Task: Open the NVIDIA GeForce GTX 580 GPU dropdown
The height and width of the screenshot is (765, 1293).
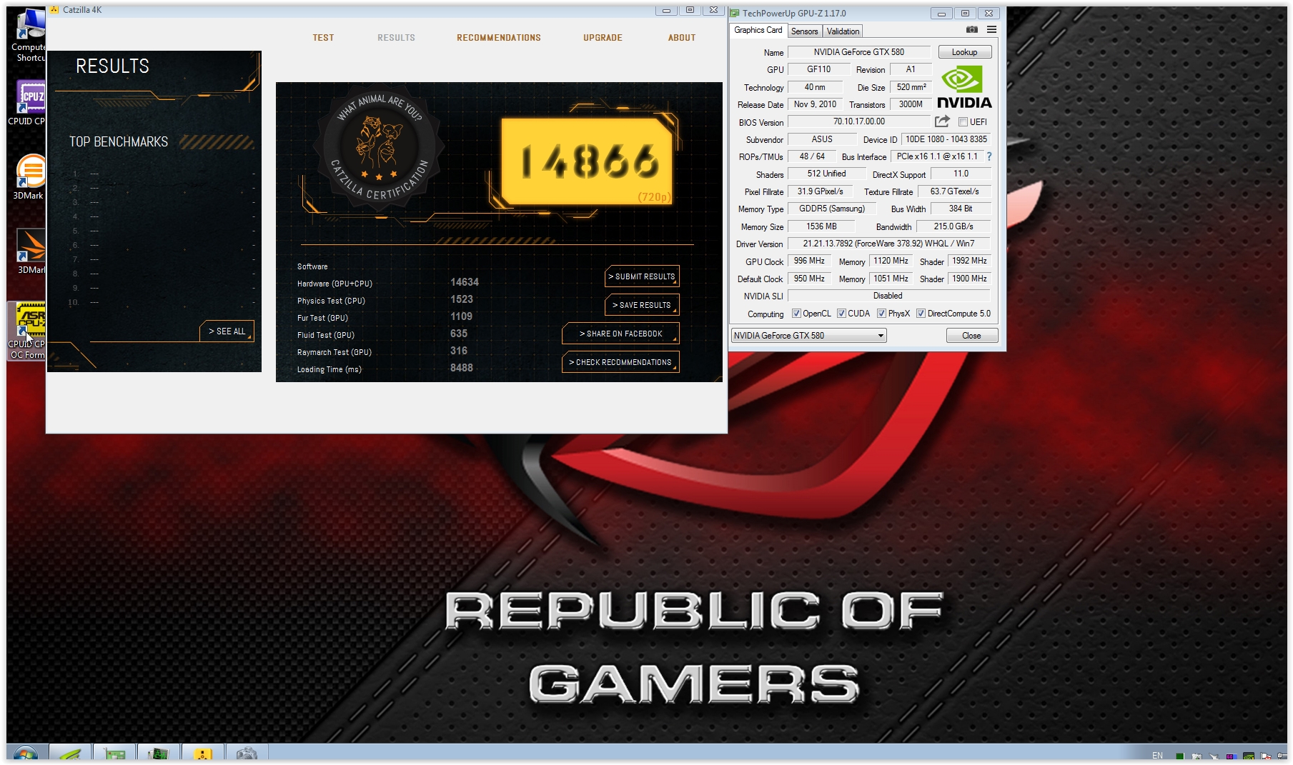Action: pos(808,336)
